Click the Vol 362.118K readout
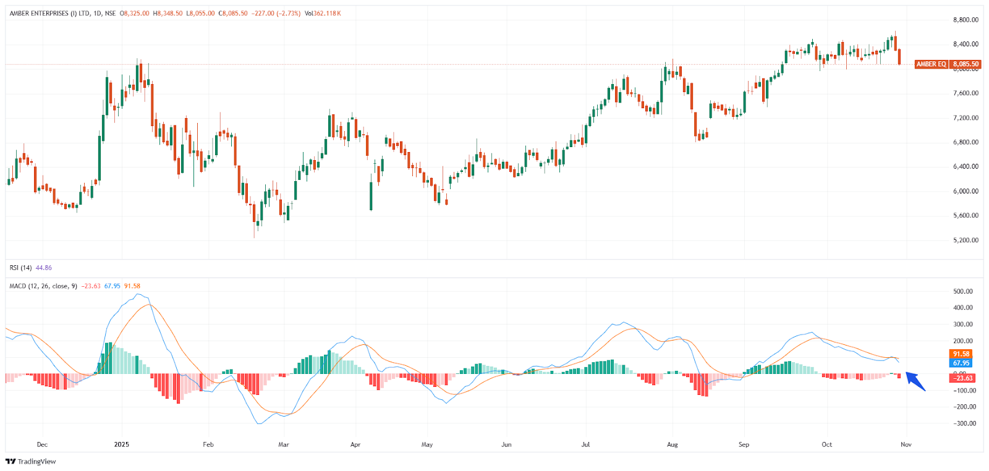This screenshot has height=471, width=989. 323,14
